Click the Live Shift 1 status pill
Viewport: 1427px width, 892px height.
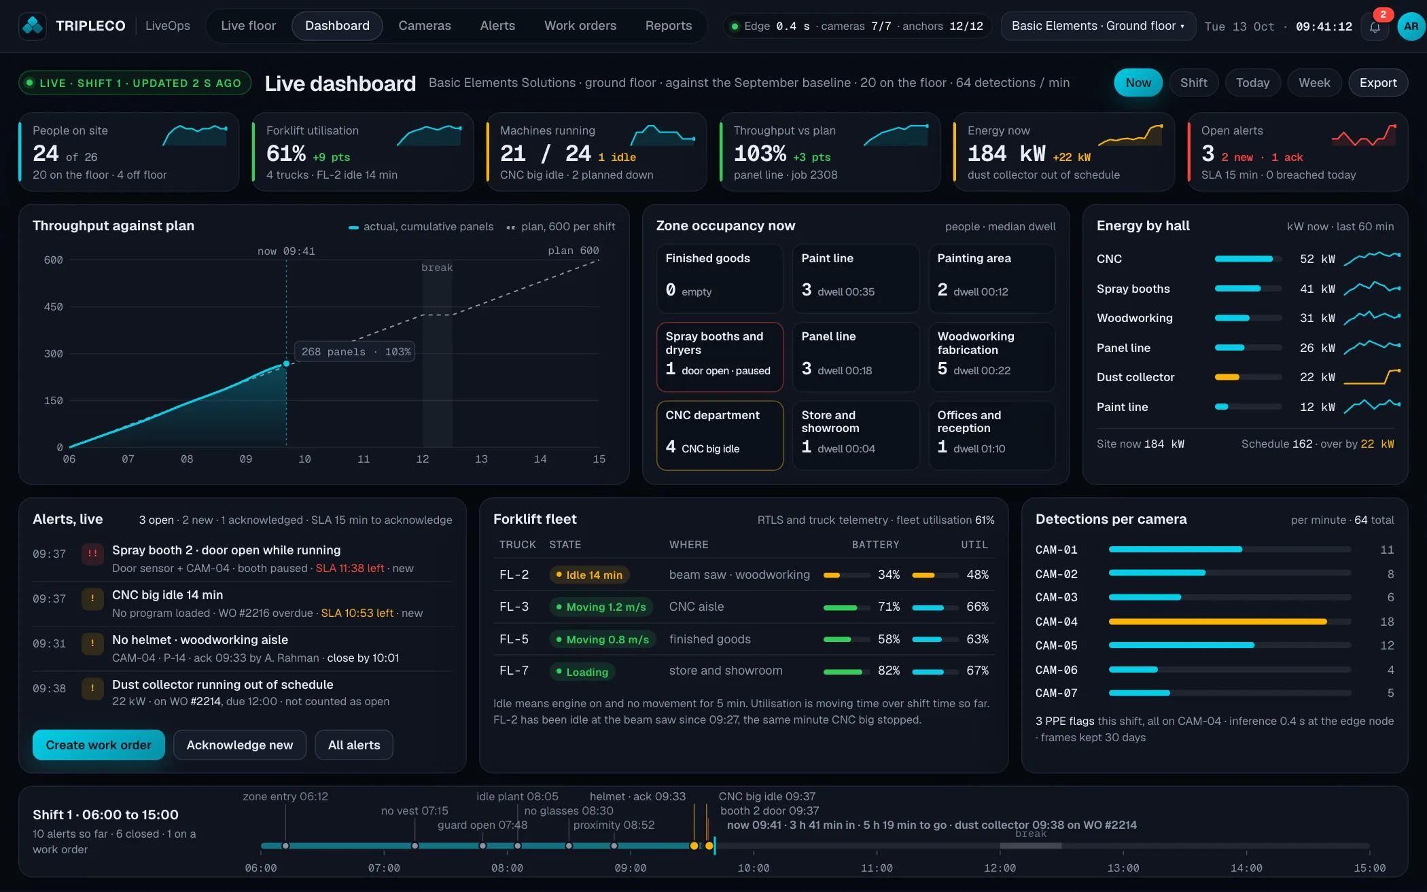[135, 83]
